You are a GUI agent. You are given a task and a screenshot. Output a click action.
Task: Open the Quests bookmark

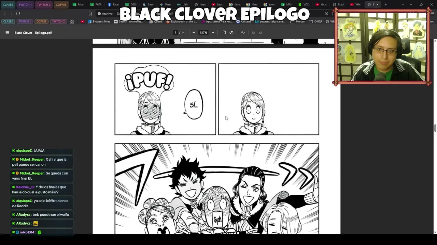click(x=156, y=21)
